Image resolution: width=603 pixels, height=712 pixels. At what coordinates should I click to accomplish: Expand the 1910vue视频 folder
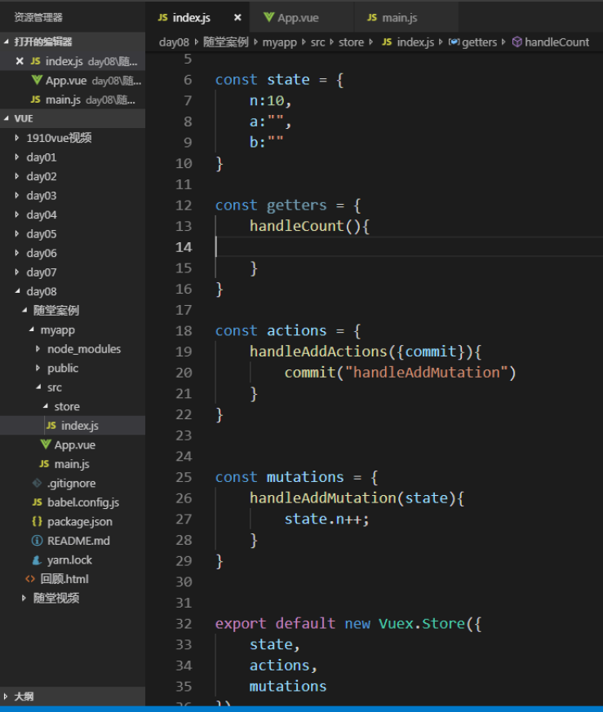tap(73, 138)
